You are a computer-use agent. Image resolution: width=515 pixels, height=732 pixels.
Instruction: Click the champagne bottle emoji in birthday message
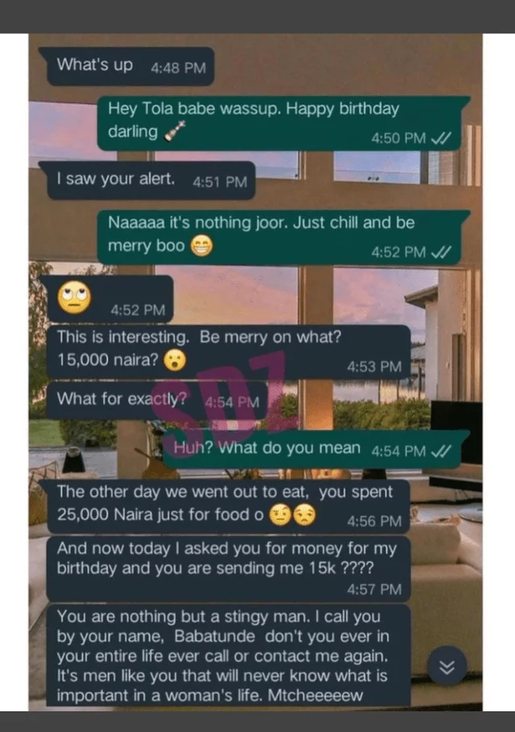point(175,131)
